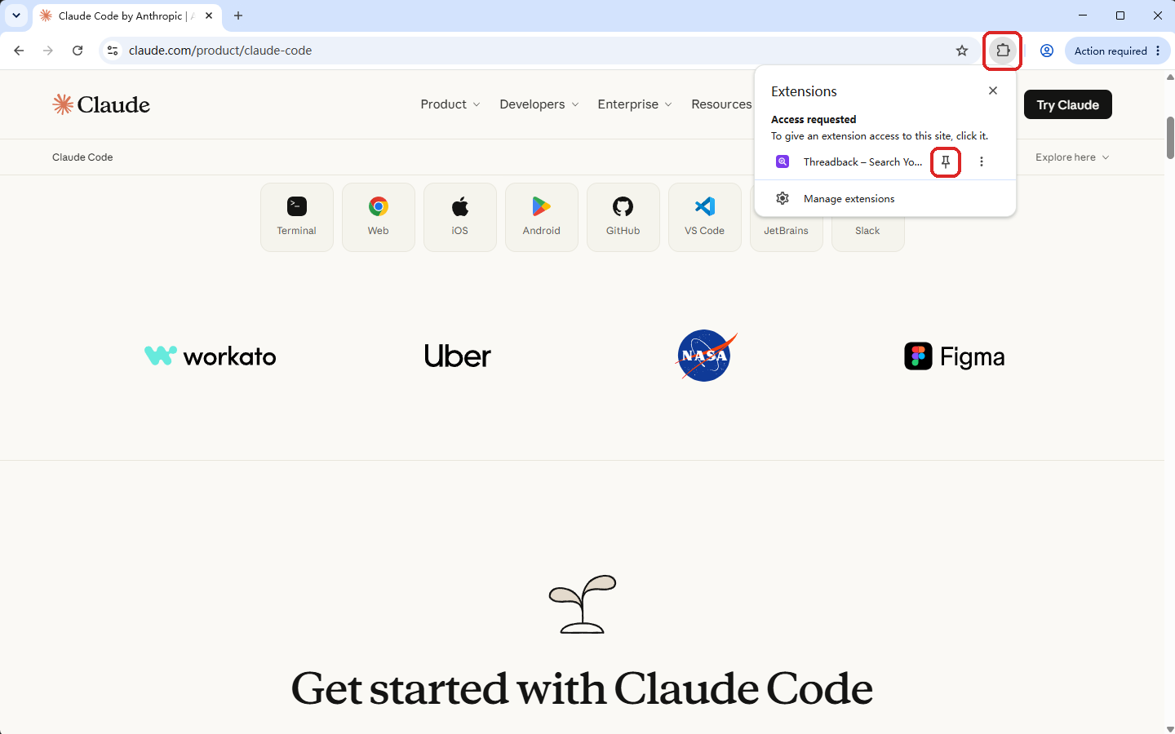The image size is (1175, 734).
Task: Open tab search dropdown arrow
Action: [x=16, y=15]
